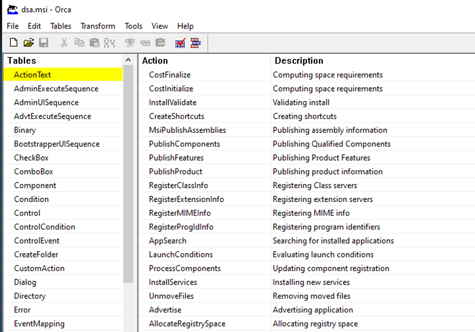Click the Tables list vertical scrollbar thumb
The image size is (475, 332).
coord(128,174)
